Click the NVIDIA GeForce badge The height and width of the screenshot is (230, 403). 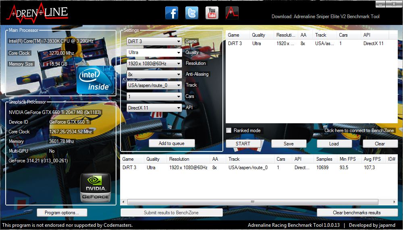click(96, 188)
